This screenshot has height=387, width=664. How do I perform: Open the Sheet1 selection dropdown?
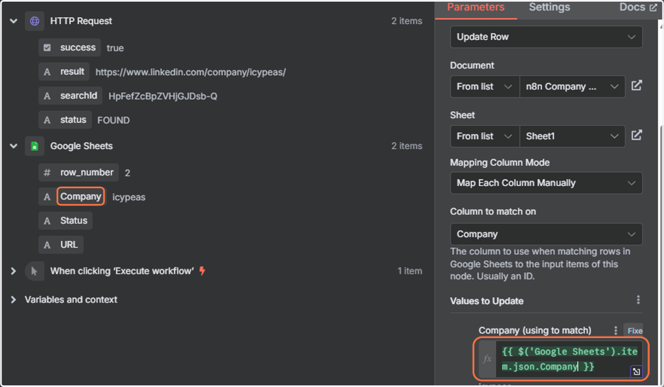point(572,136)
